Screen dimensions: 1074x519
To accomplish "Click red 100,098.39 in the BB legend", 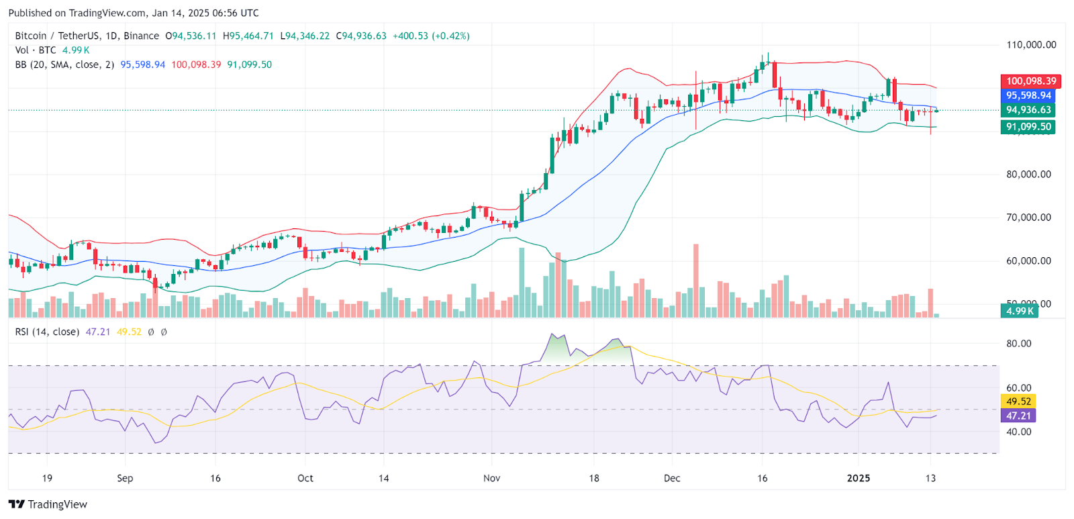I will (x=196, y=64).
